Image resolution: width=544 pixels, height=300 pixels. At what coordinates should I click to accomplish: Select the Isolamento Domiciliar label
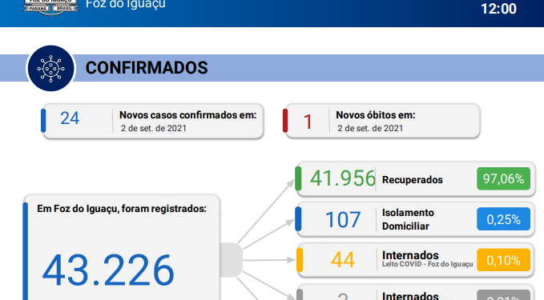click(x=408, y=219)
